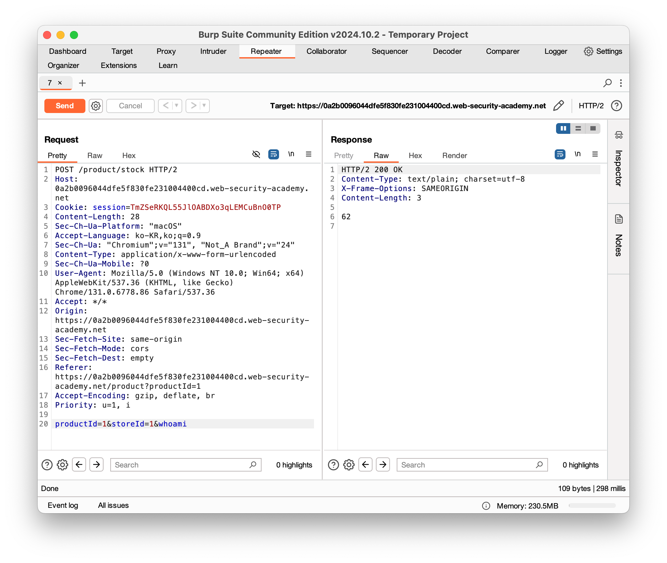Viewport: 667px width, 563px height.
Task: Open request search settings gear
Action: (63, 465)
